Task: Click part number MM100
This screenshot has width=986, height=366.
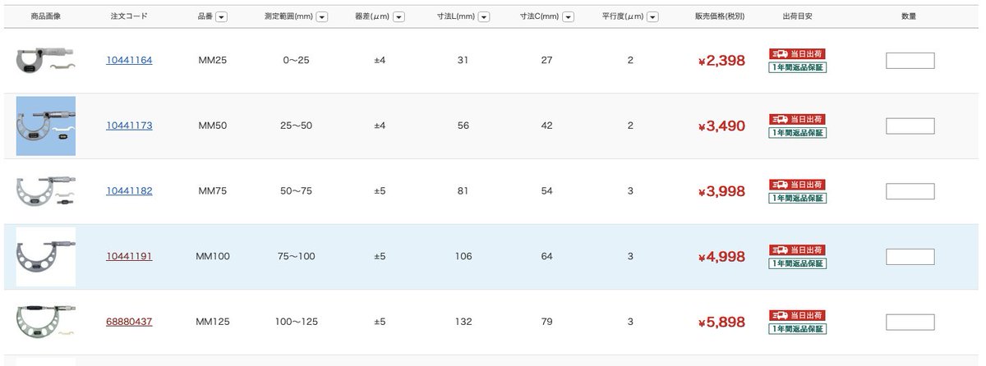Action: 213,257
